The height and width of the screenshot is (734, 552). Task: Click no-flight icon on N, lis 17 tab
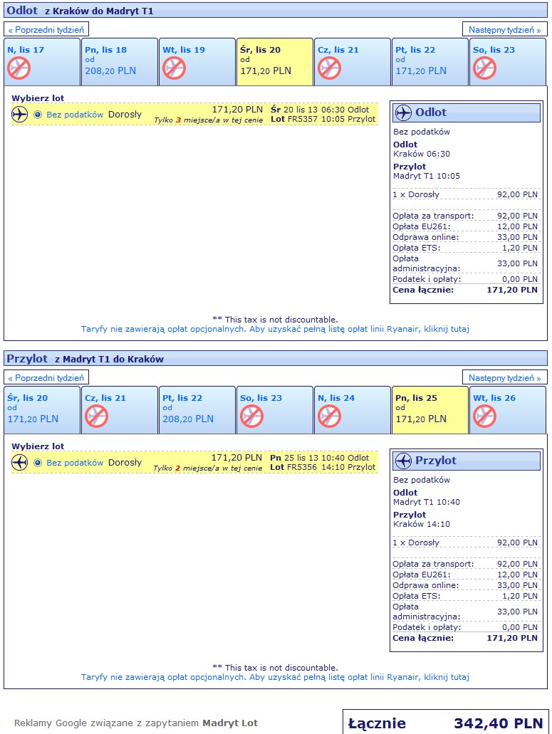click(x=19, y=68)
